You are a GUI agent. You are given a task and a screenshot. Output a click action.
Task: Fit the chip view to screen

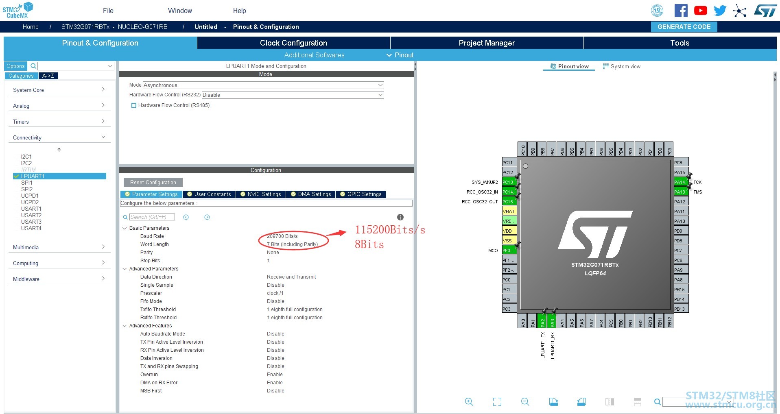coord(497,402)
